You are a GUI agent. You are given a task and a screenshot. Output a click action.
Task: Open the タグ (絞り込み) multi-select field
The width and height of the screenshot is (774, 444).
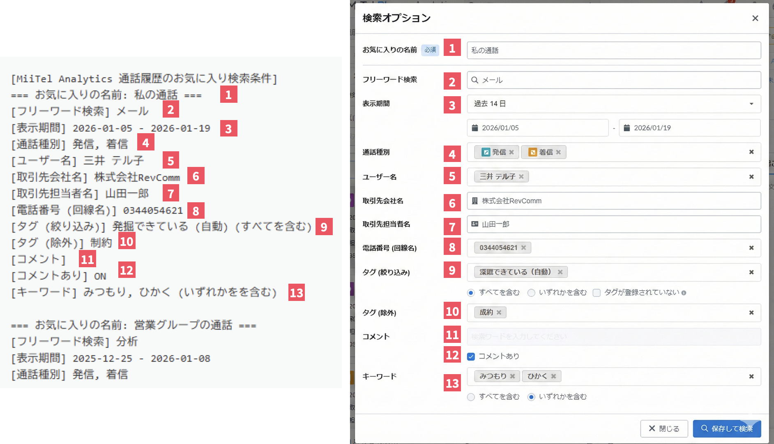614,272
